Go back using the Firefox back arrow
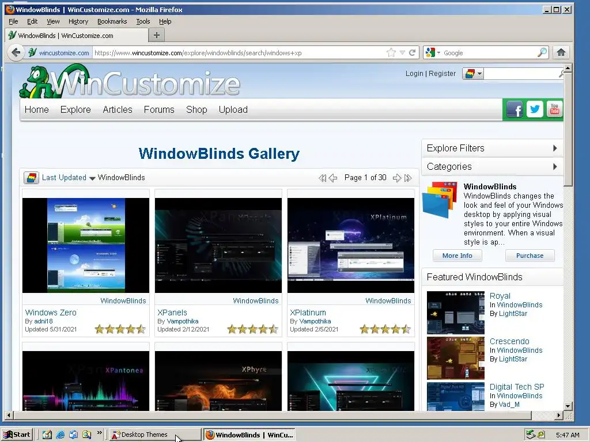 16,52
